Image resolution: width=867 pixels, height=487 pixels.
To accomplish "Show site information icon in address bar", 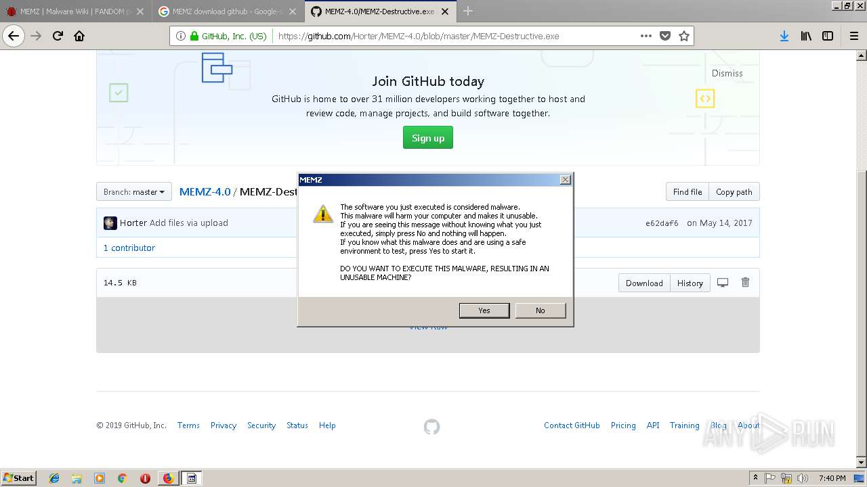I will (180, 36).
